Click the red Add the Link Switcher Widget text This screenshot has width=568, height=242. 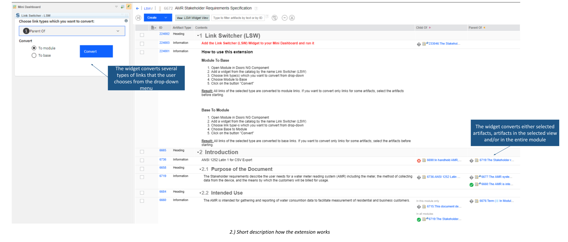coord(258,43)
